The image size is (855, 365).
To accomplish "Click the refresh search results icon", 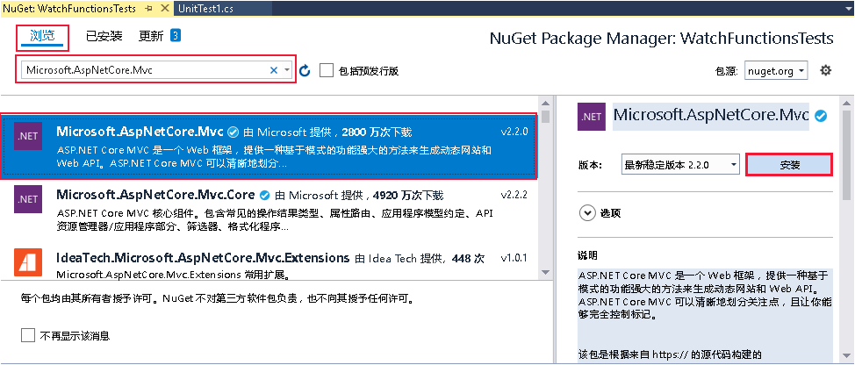I will coord(305,70).
